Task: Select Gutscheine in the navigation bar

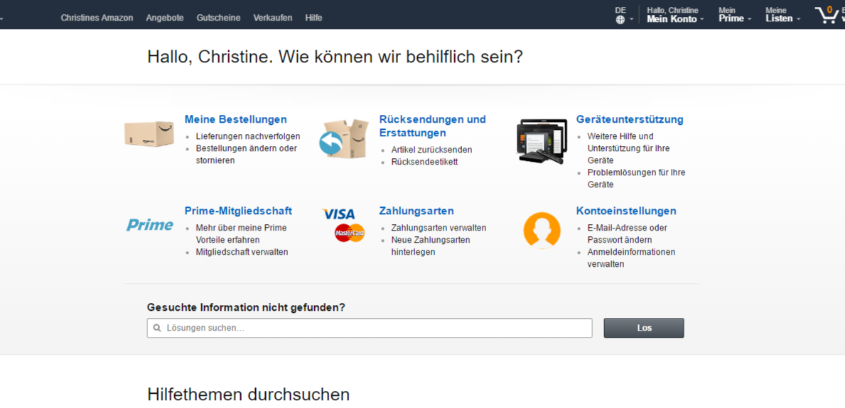Action: coord(218,18)
